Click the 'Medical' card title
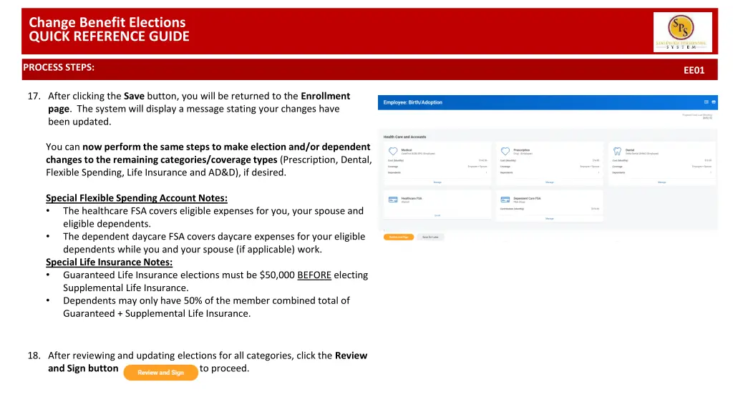This screenshot has height=412, width=733. tap(407, 150)
